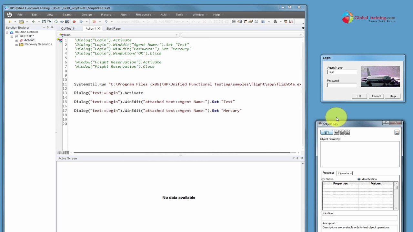Open the Tools menu
This screenshot has width=413, height=232.
point(179,15)
